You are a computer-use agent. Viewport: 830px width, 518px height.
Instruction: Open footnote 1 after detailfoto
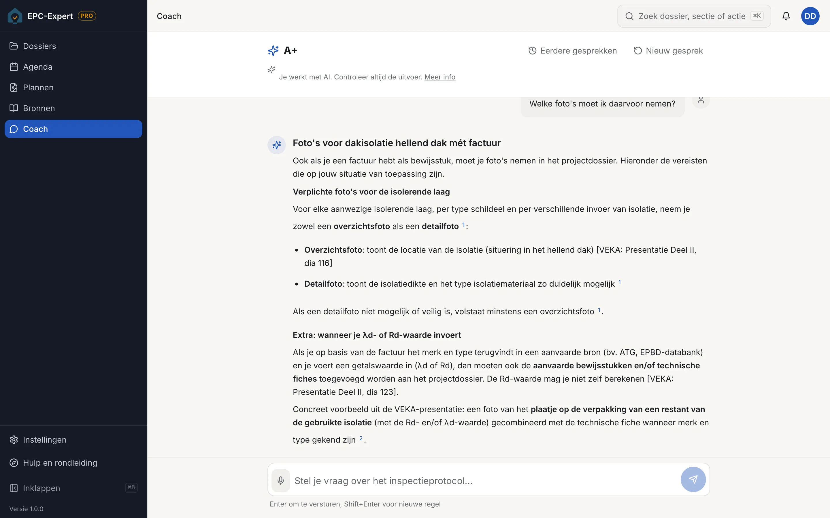click(463, 225)
